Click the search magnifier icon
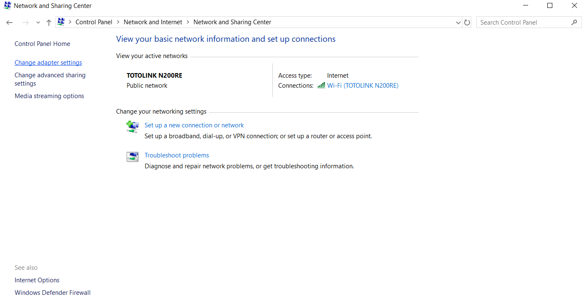The image size is (582, 304). [574, 23]
